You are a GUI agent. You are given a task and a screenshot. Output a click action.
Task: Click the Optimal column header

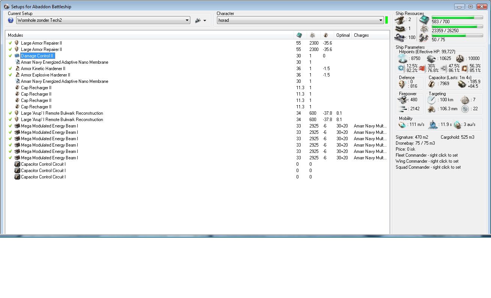343,35
